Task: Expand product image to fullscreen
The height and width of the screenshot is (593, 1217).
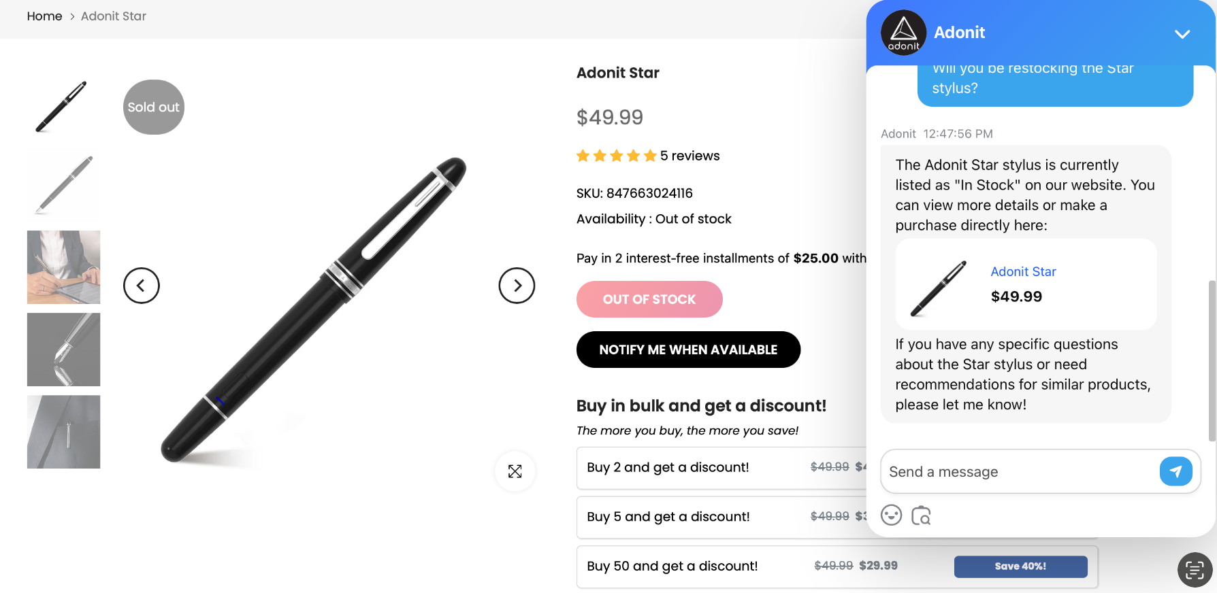Action: (515, 471)
